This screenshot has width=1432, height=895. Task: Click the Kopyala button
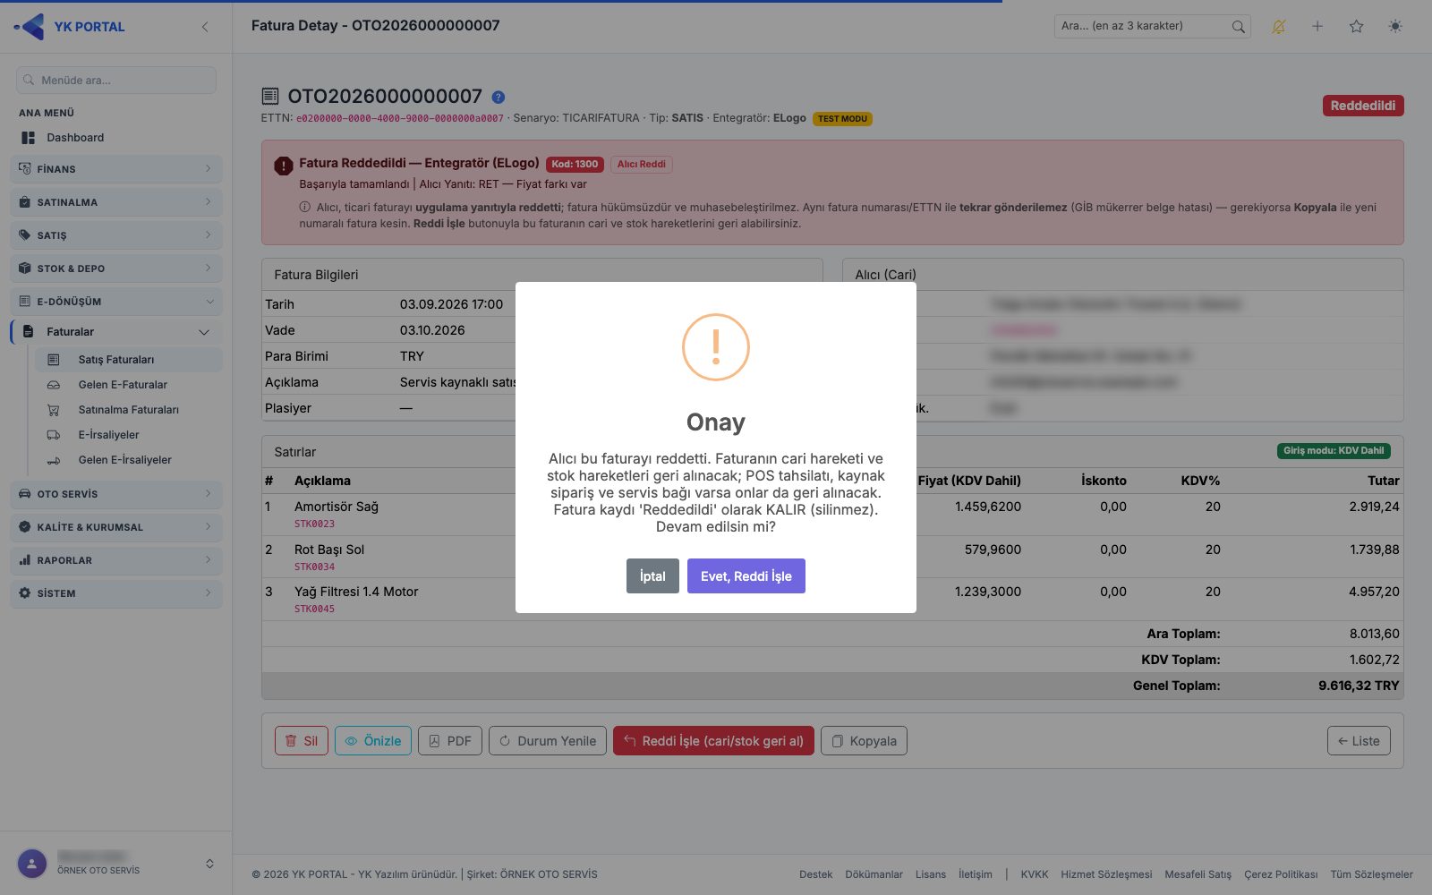864,741
